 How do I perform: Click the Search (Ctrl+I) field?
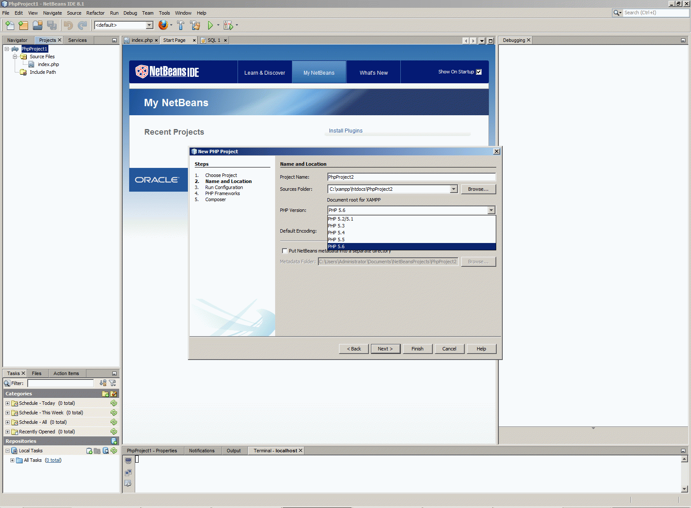(656, 13)
